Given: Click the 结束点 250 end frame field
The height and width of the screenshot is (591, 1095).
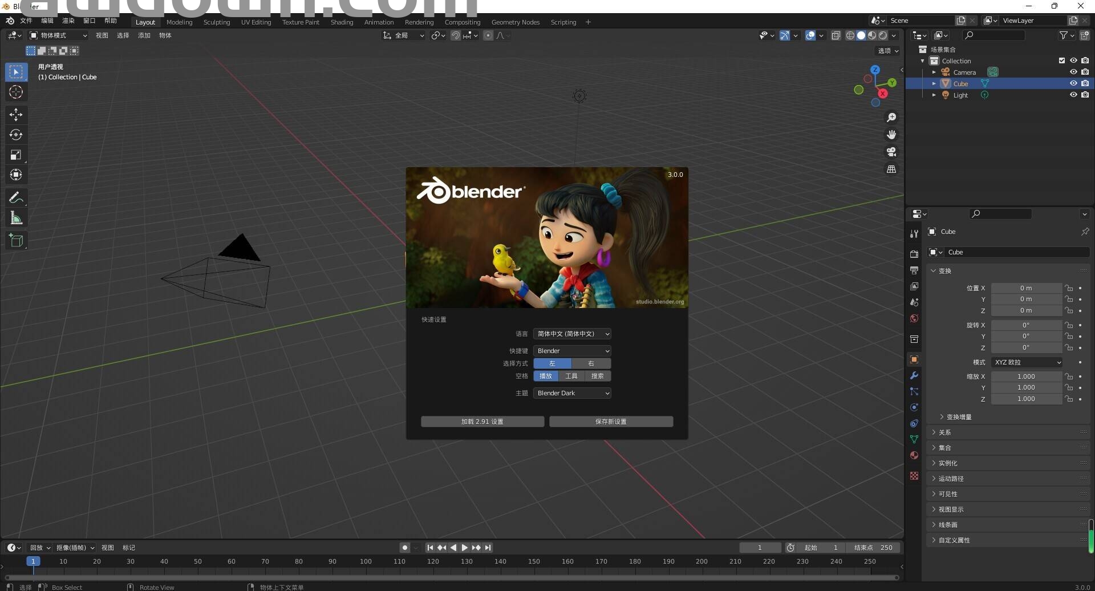Looking at the screenshot, I should (873, 548).
